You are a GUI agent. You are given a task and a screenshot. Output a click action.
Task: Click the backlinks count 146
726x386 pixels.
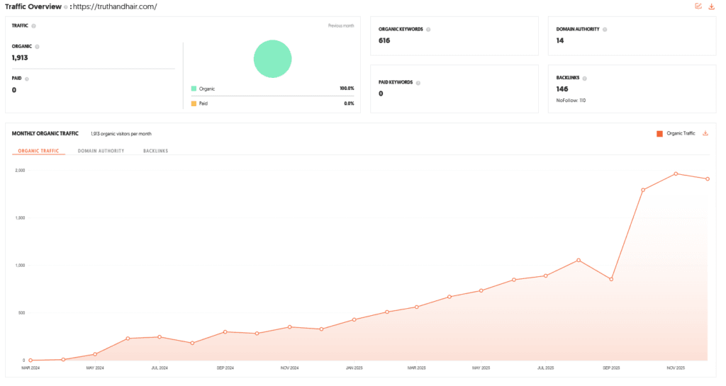tap(562, 89)
